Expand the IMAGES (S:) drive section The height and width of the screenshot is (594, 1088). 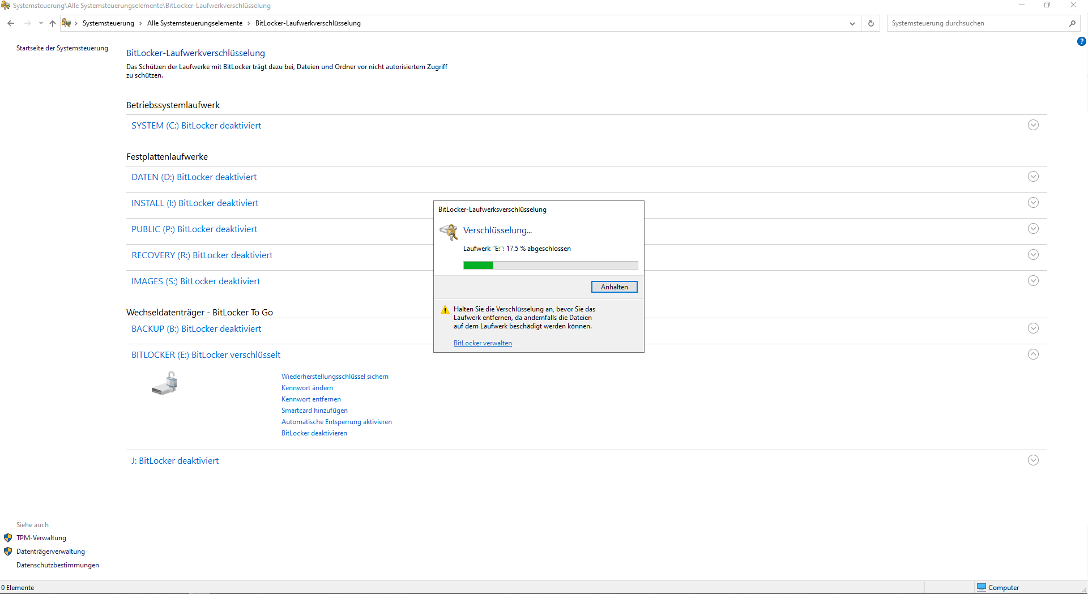(1033, 281)
